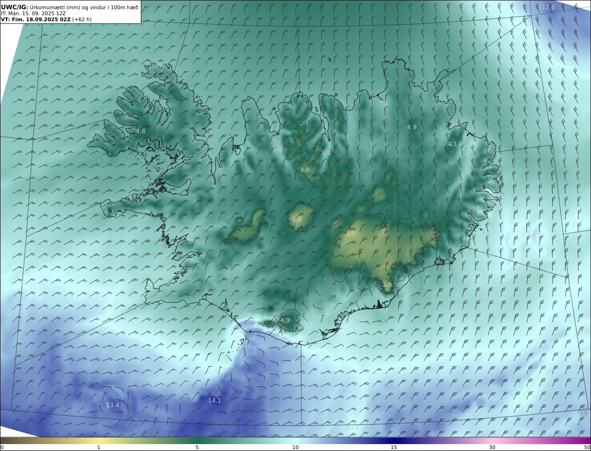
Task: Click the 12.6 value label on the map
Action: point(548,7)
